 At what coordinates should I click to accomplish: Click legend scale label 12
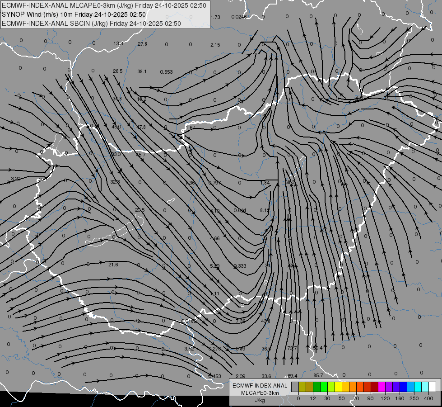312,398
